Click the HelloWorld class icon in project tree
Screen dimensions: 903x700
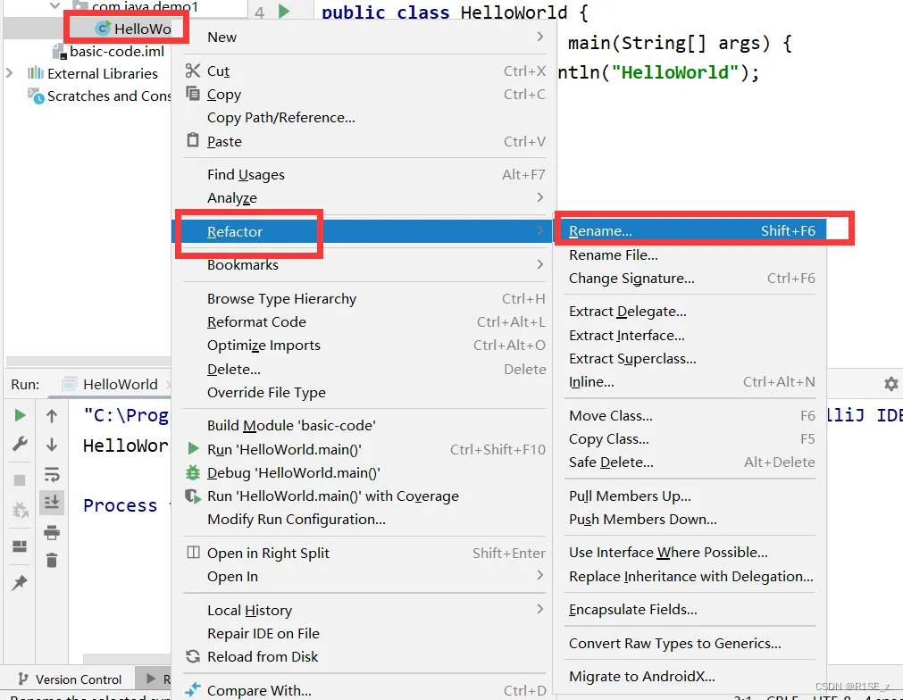(x=103, y=29)
